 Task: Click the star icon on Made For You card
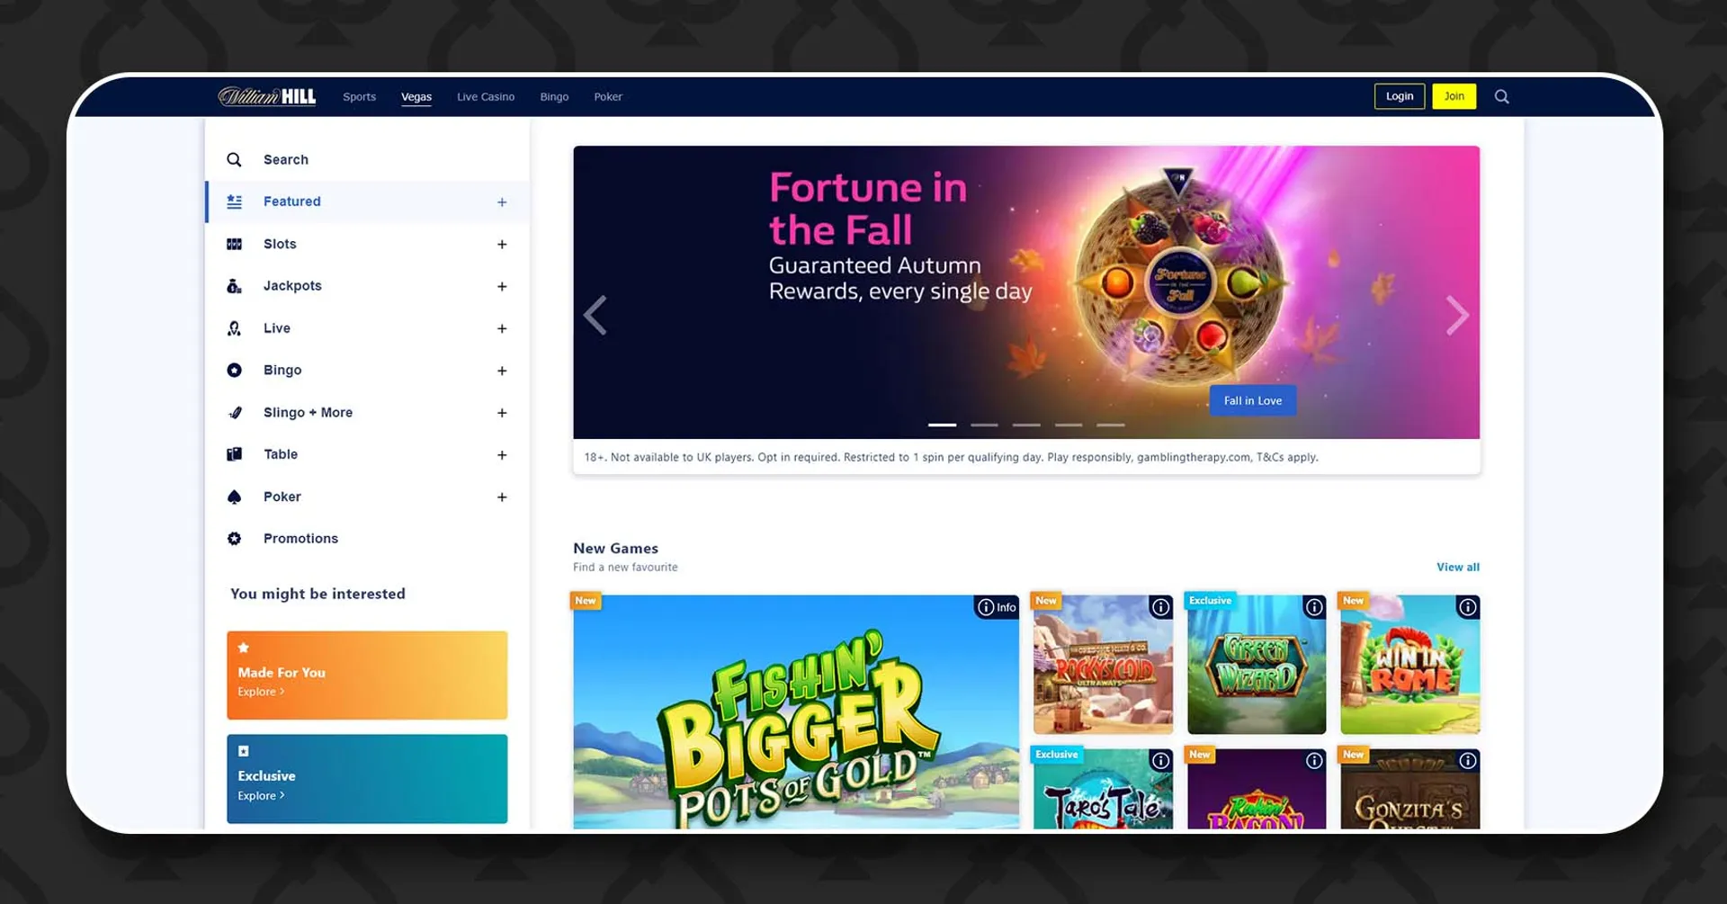coord(244,648)
